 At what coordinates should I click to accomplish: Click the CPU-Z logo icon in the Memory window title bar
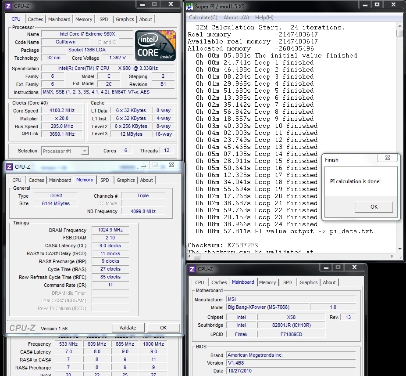[9, 167]
